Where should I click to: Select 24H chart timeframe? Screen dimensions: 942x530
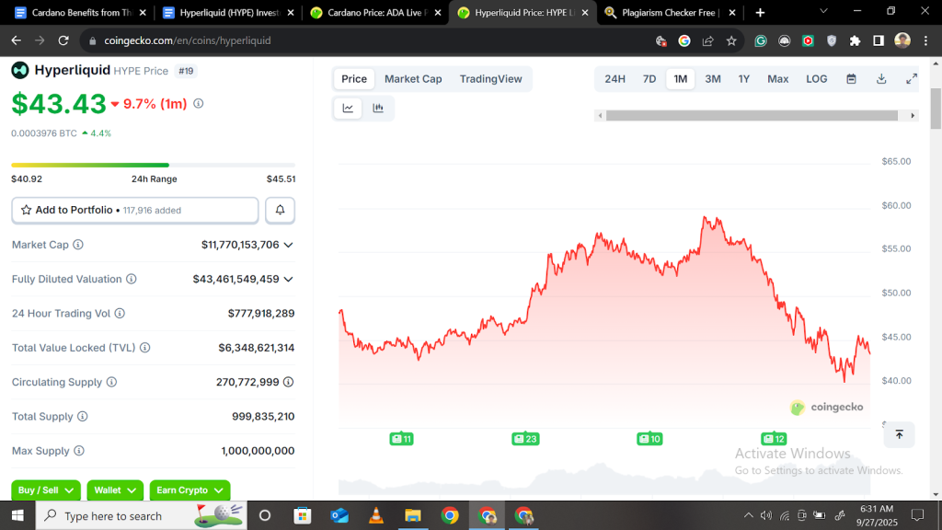[615, 79]
